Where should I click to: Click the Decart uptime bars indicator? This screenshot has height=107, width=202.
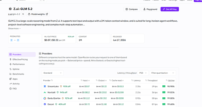(164, 104)
